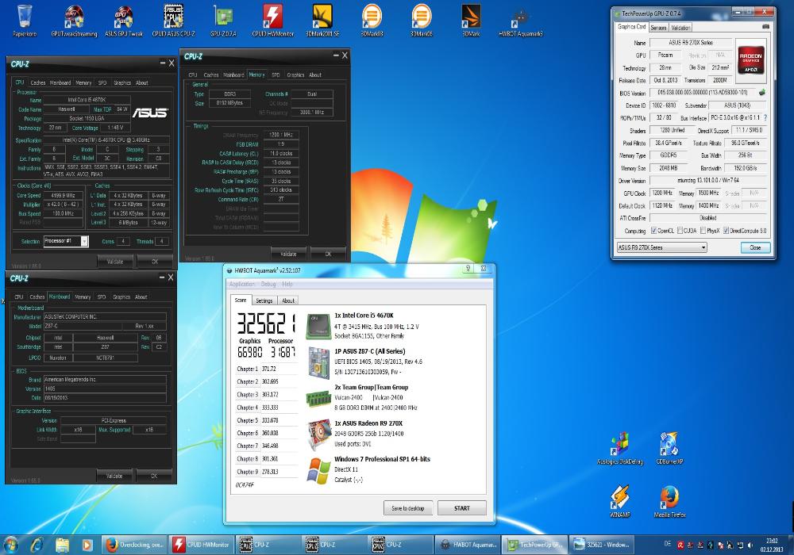Image resolution: width=794 pixels, height=555 pixels.
Task: Toggle the DirectCompute 5.0 checkbox
Action: pos(727,231)
